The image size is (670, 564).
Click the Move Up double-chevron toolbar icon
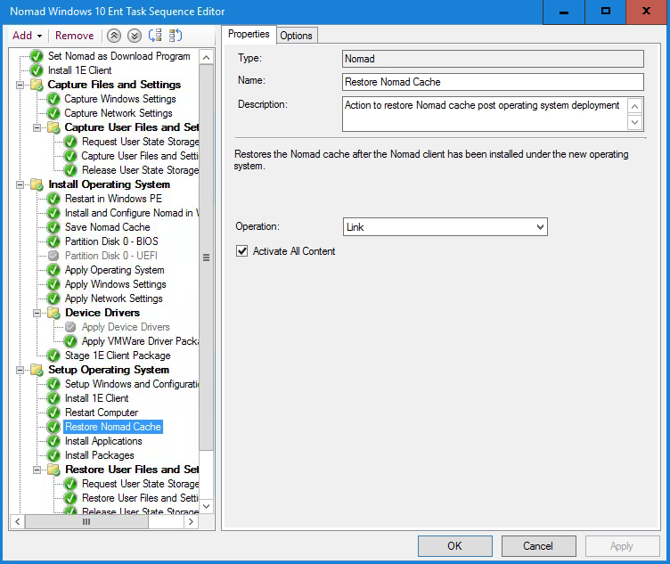[x=113, y=36]
